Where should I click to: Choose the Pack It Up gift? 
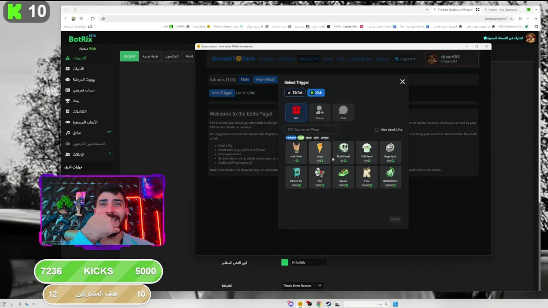[x=296, y=177]
